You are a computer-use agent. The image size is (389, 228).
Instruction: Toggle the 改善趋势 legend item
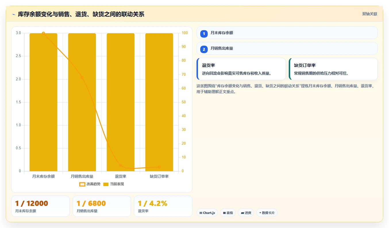click(x=90, y=184)
